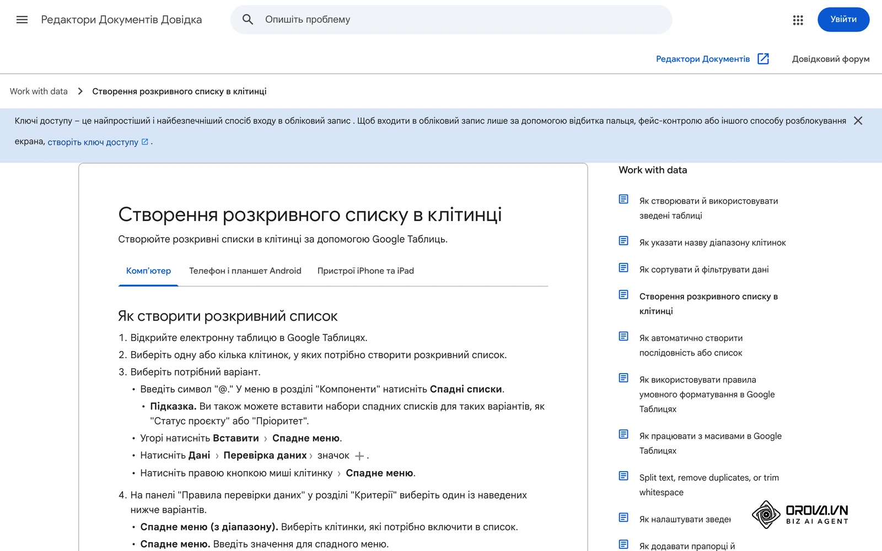Click article icon beside Як додавати прапорці

(x=623, y=544)
